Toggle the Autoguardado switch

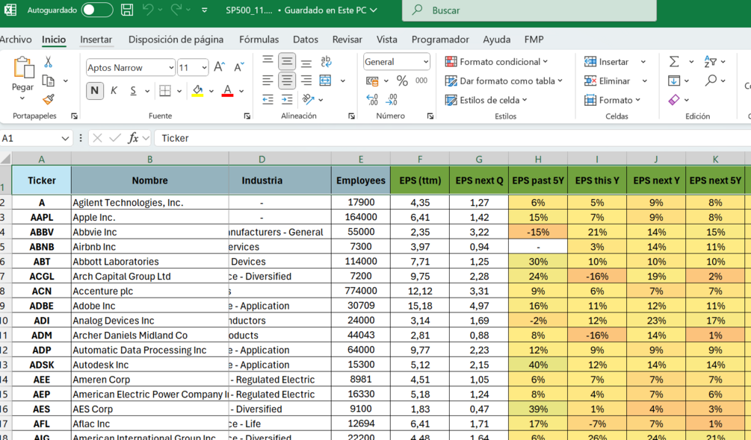(x=97, y=10)
